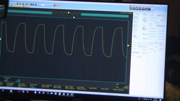
Task: Open the third trigger settings dropdown row
Action: point(142,47)
